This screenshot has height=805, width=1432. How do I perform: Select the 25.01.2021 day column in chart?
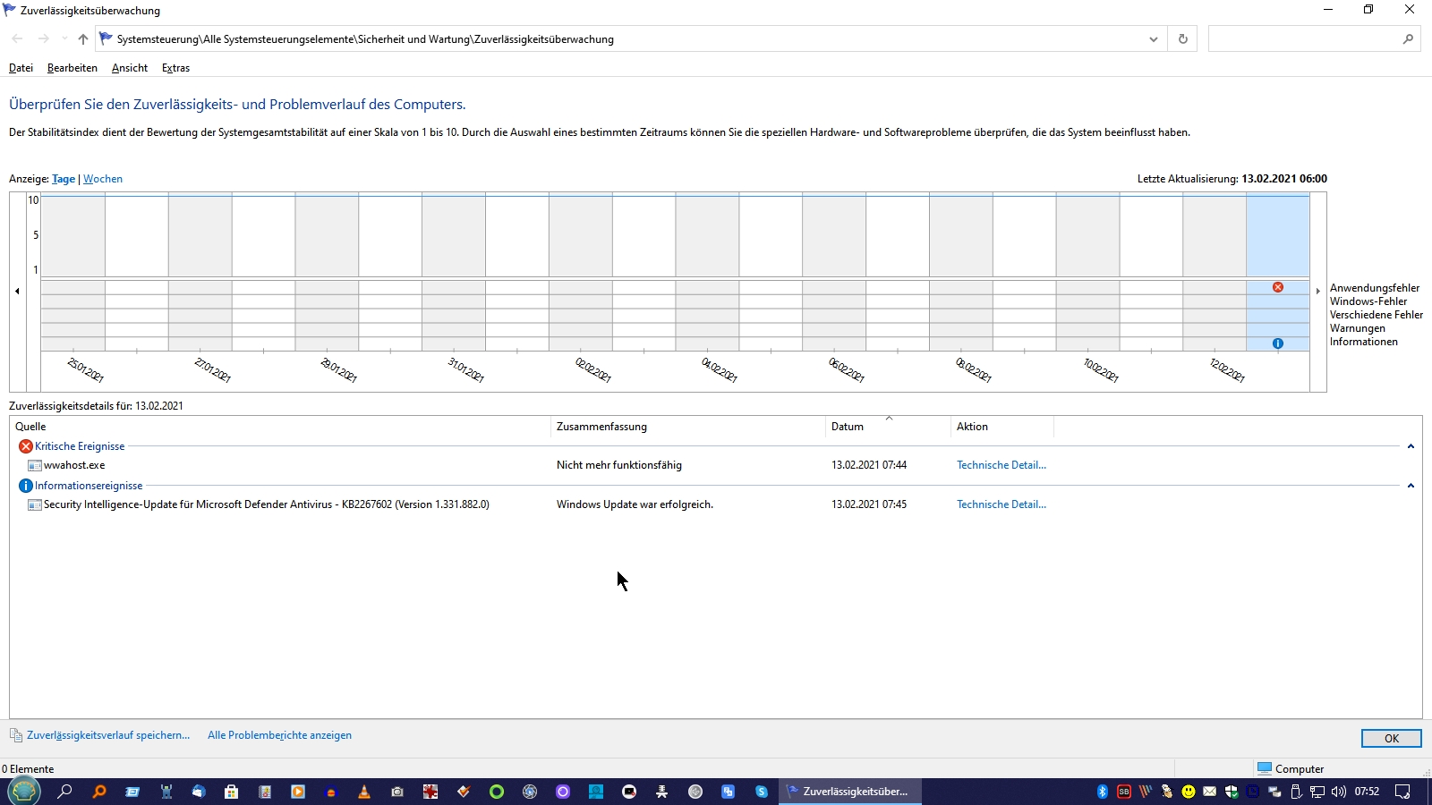pos(73,272)
